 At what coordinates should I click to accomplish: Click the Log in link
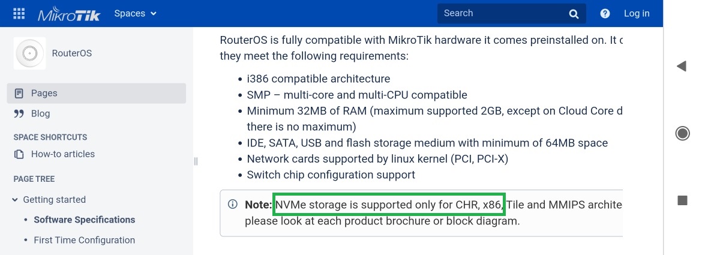pos(637,13)
